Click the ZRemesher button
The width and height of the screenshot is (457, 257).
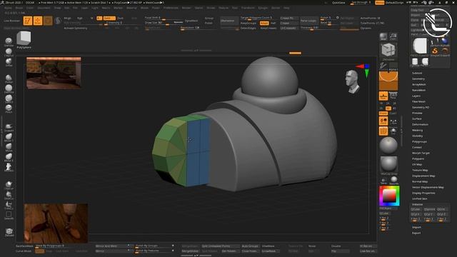click(229, 21)
